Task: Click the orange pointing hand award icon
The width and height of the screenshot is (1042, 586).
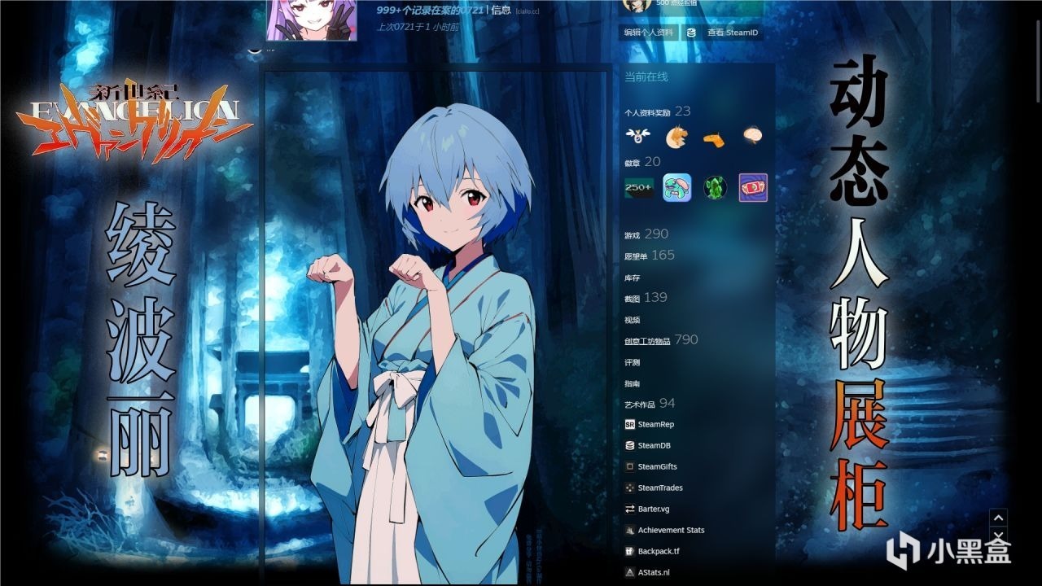Action: 714,138
